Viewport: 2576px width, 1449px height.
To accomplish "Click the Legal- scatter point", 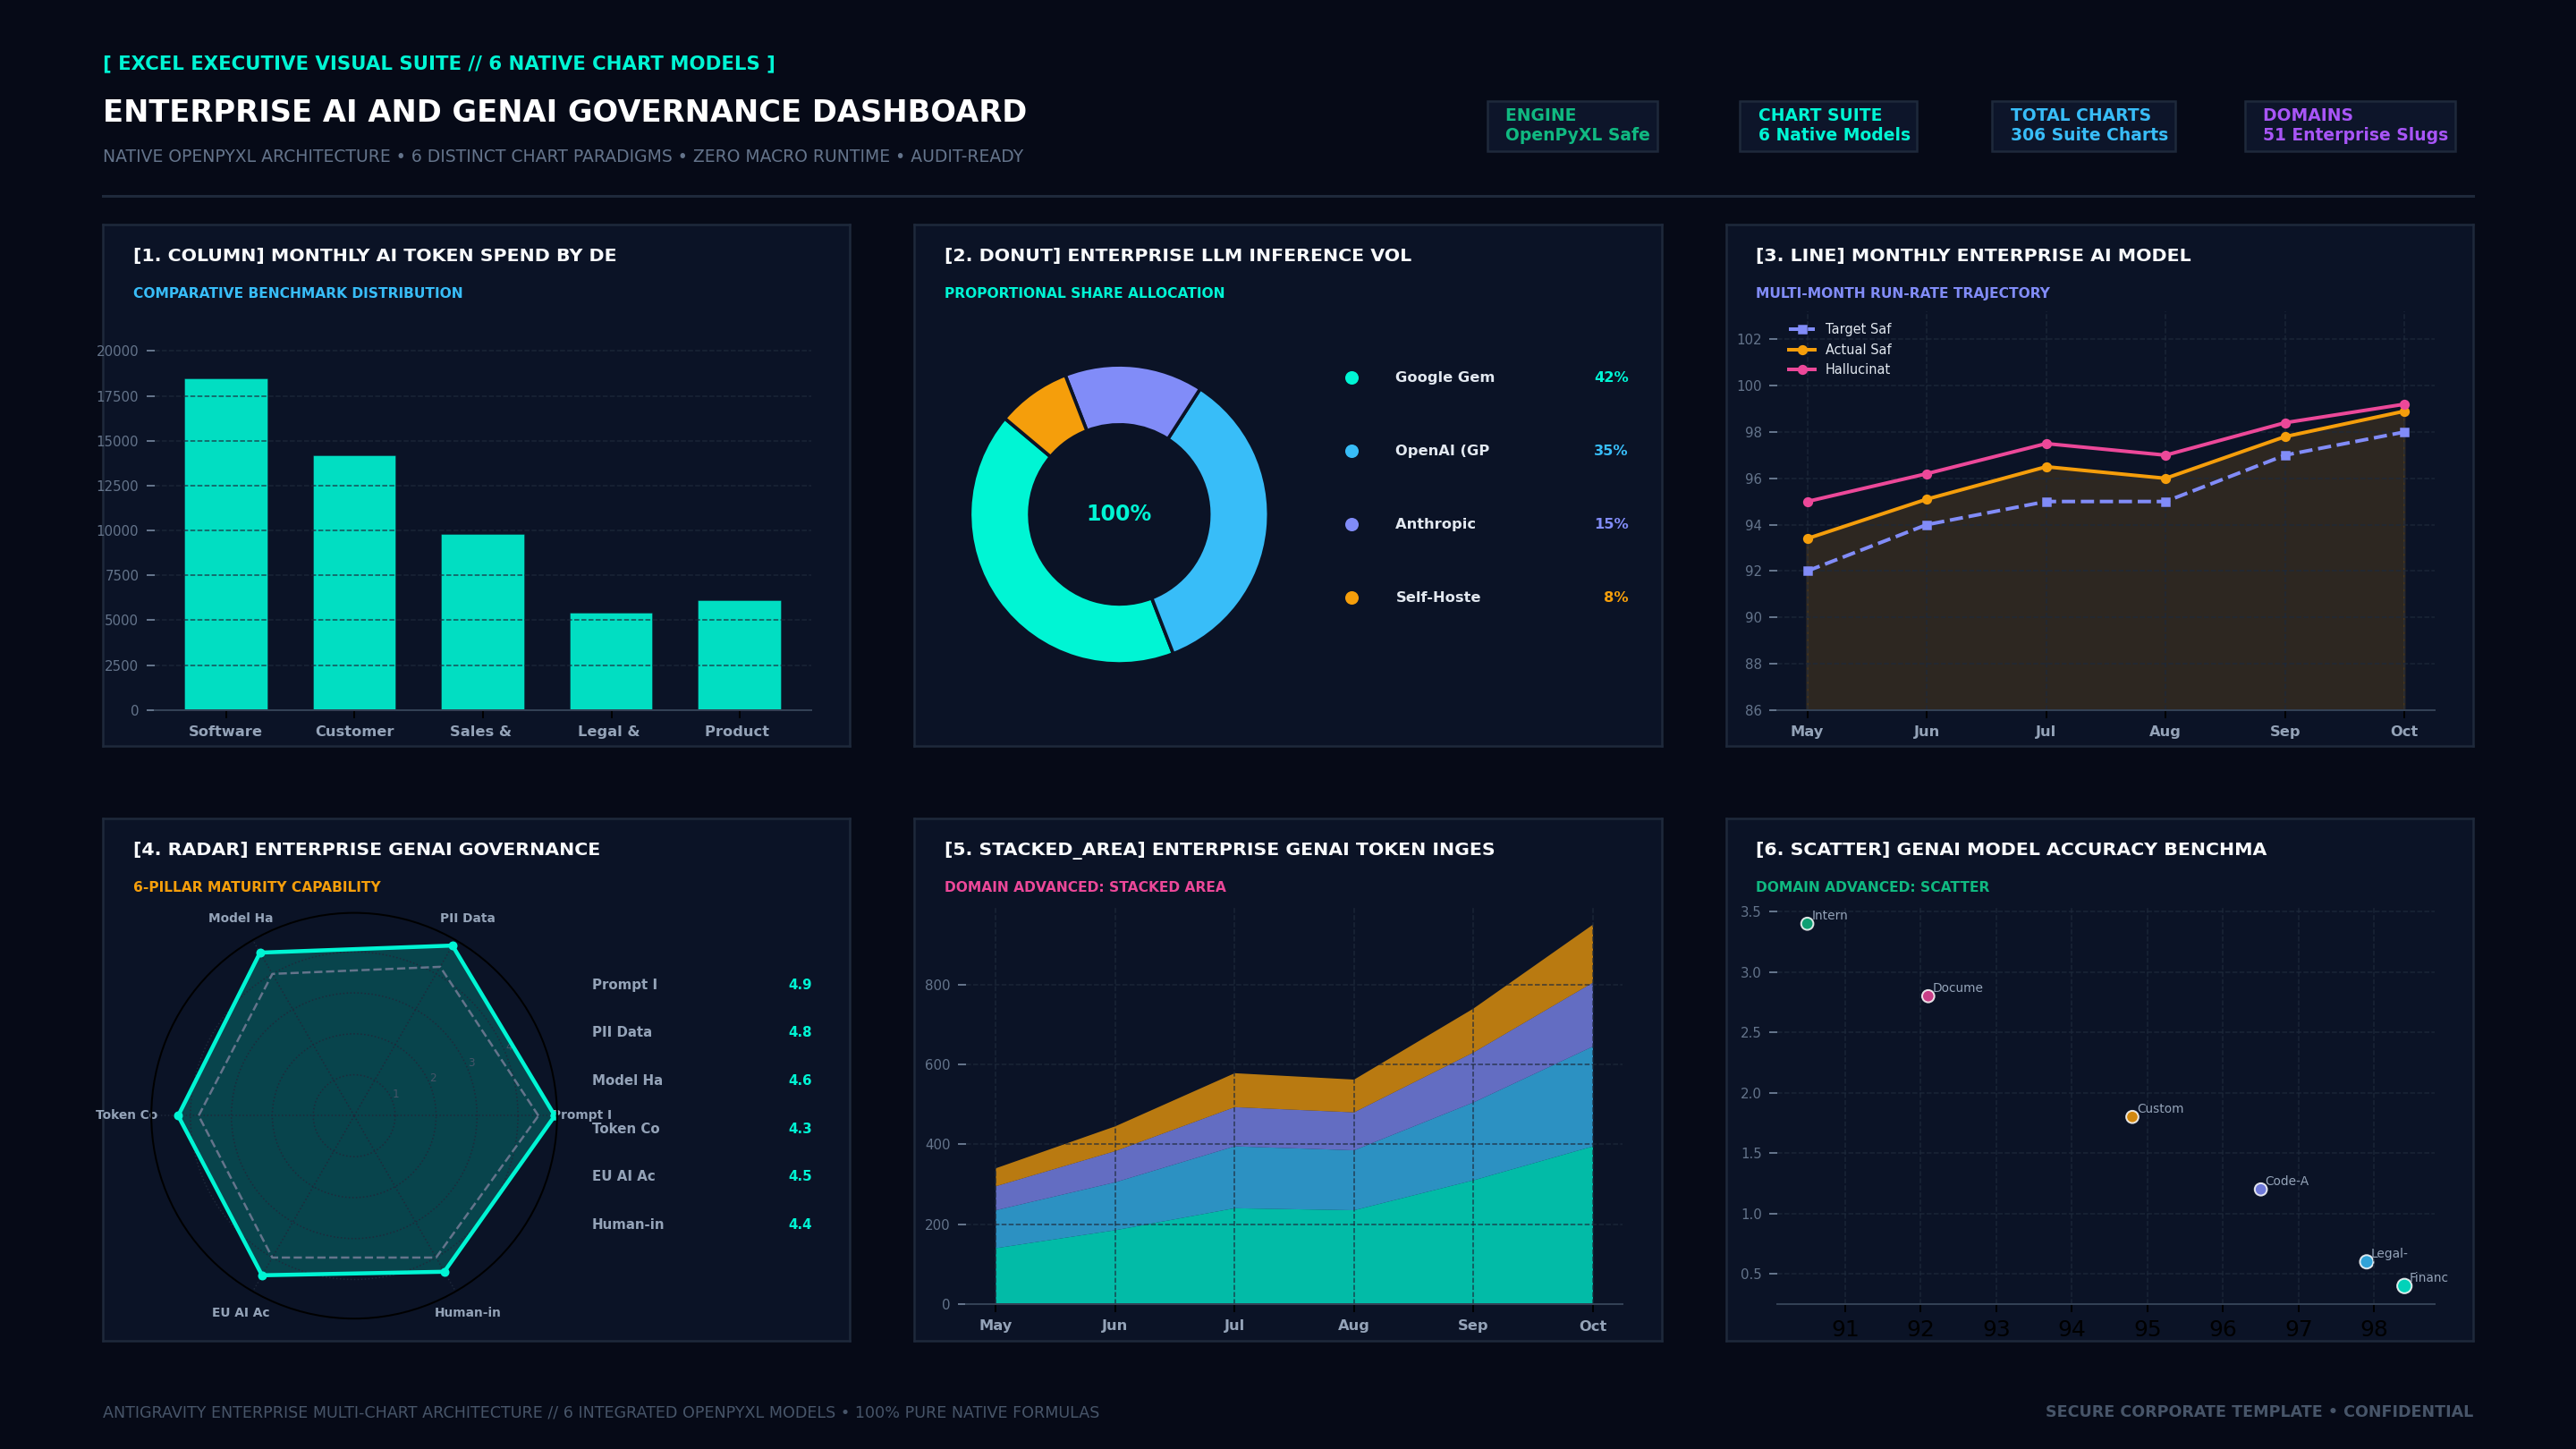I will [x=2366, y=1262].
